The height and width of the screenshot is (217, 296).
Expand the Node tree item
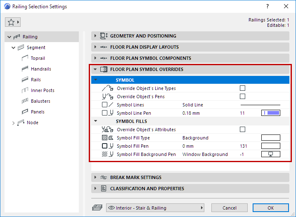(13, 123)
